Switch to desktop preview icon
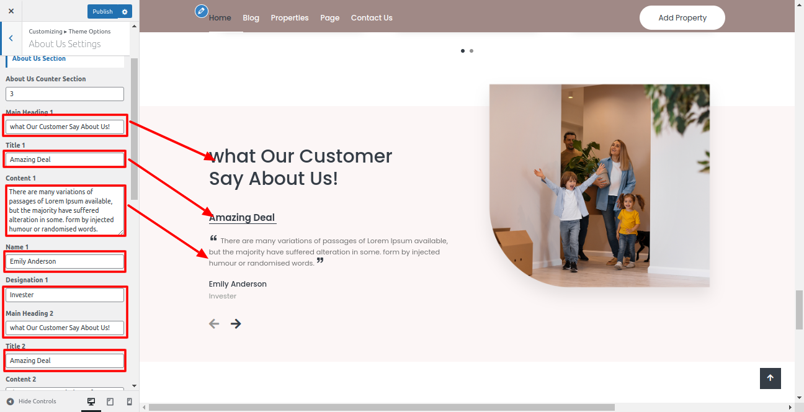The height and width of the screenshot is (412, 804). point(91,401)
